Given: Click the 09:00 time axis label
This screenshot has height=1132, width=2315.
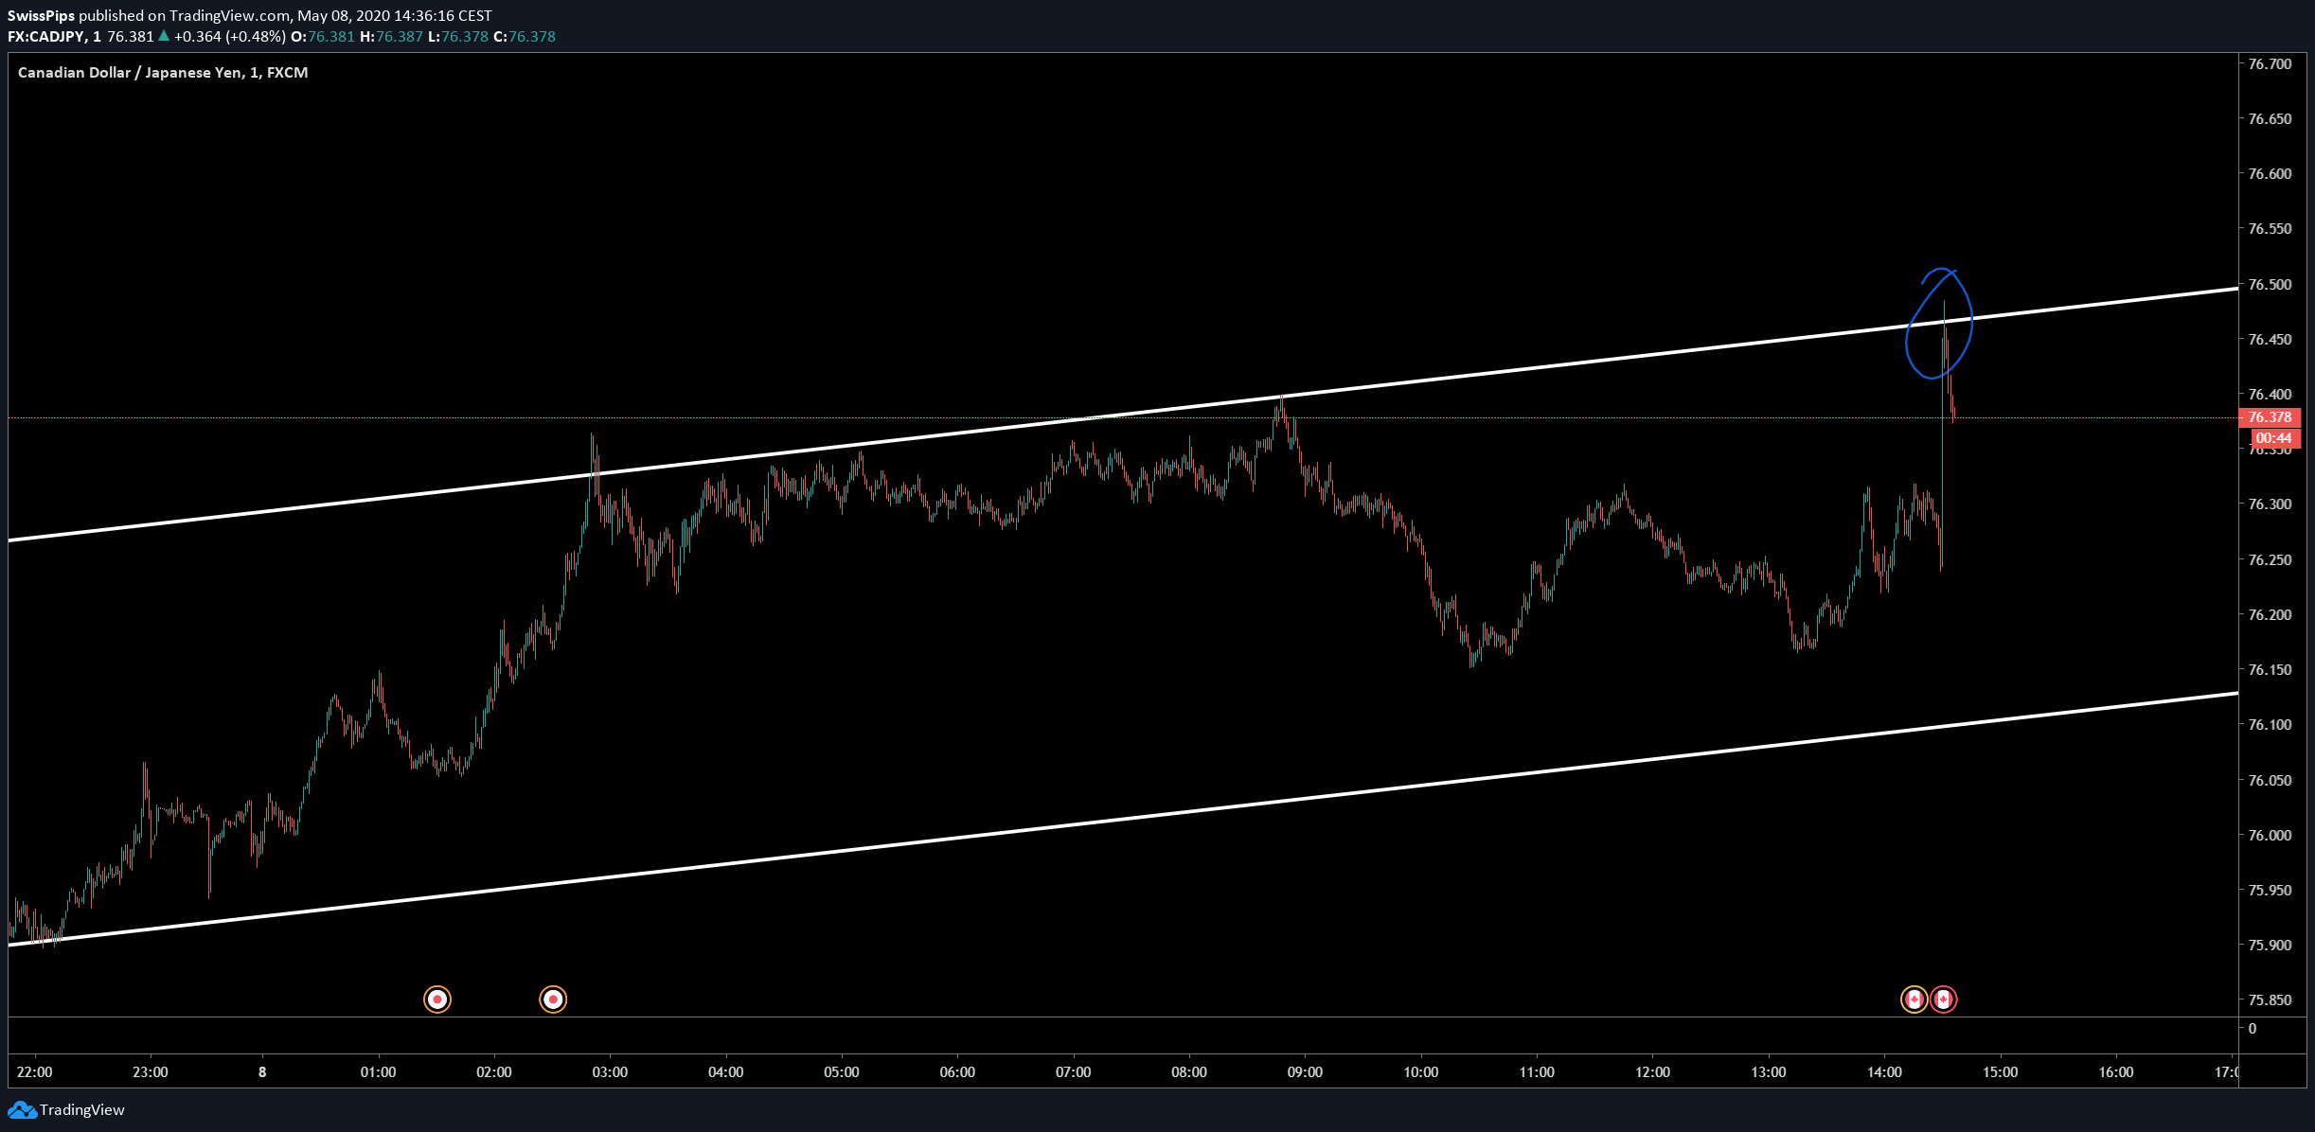Looking at the screenshot, I should tap(1305, 1071).
